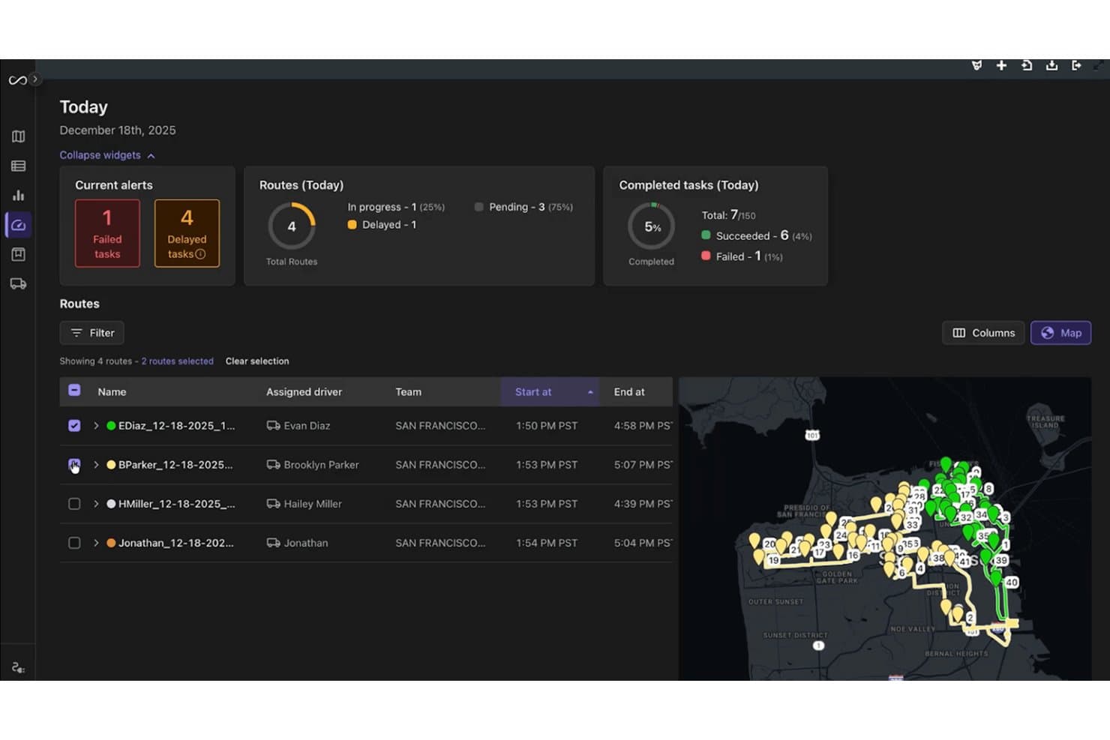Click the exit arrow icon in top toolbar
The height and width of the screenshot is (740, 1110).
click(1076, 65)
